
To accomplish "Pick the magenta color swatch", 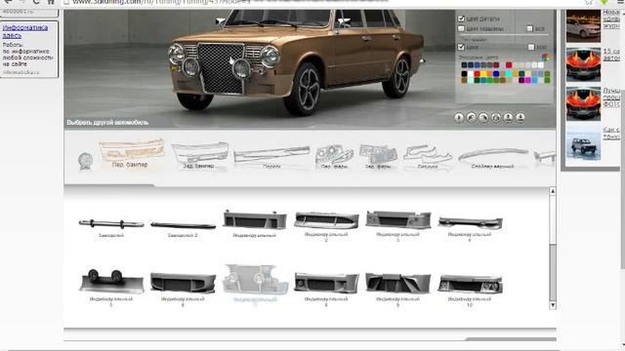I will tap(527, 80).
